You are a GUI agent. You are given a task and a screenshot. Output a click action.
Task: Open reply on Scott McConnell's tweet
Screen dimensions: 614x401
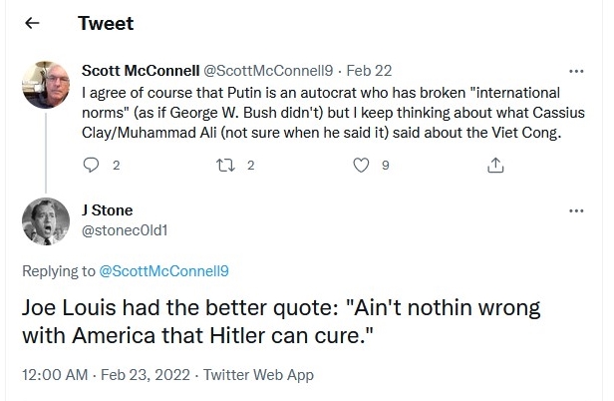pos(91,165)
